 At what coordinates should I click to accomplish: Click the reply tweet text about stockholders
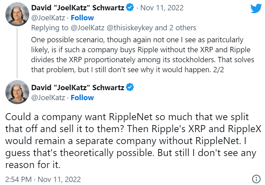pyautogui.click(x=142, y=55)
